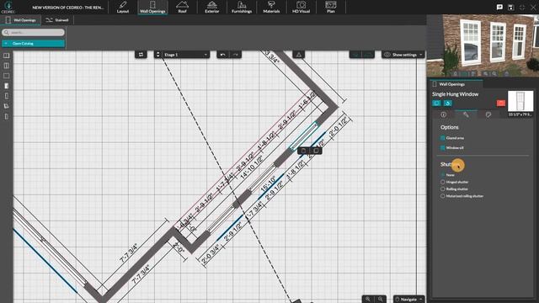Open the Layout step in the top bar
Image resolution: width=539 pixels, height=303 pixels.
point(123,7)
